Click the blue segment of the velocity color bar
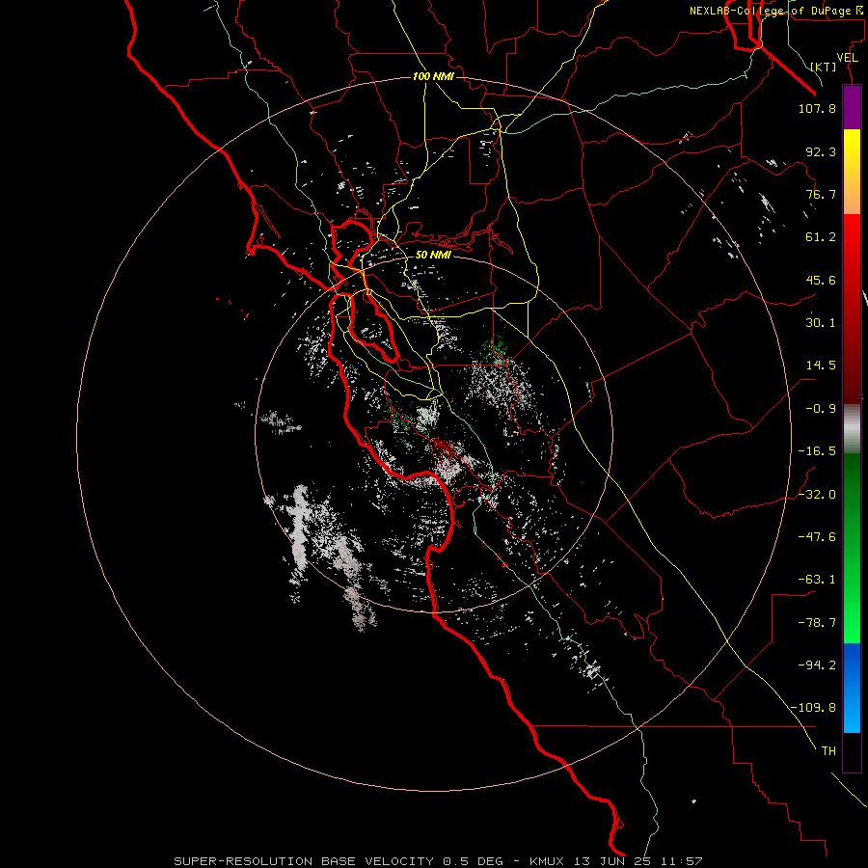 (852, 688)
